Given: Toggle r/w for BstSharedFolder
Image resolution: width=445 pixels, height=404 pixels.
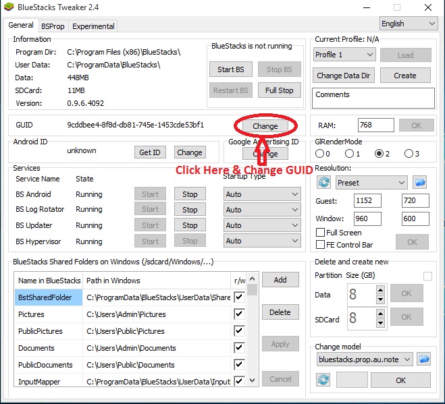Looking at the screenshot, I should 239,297.
